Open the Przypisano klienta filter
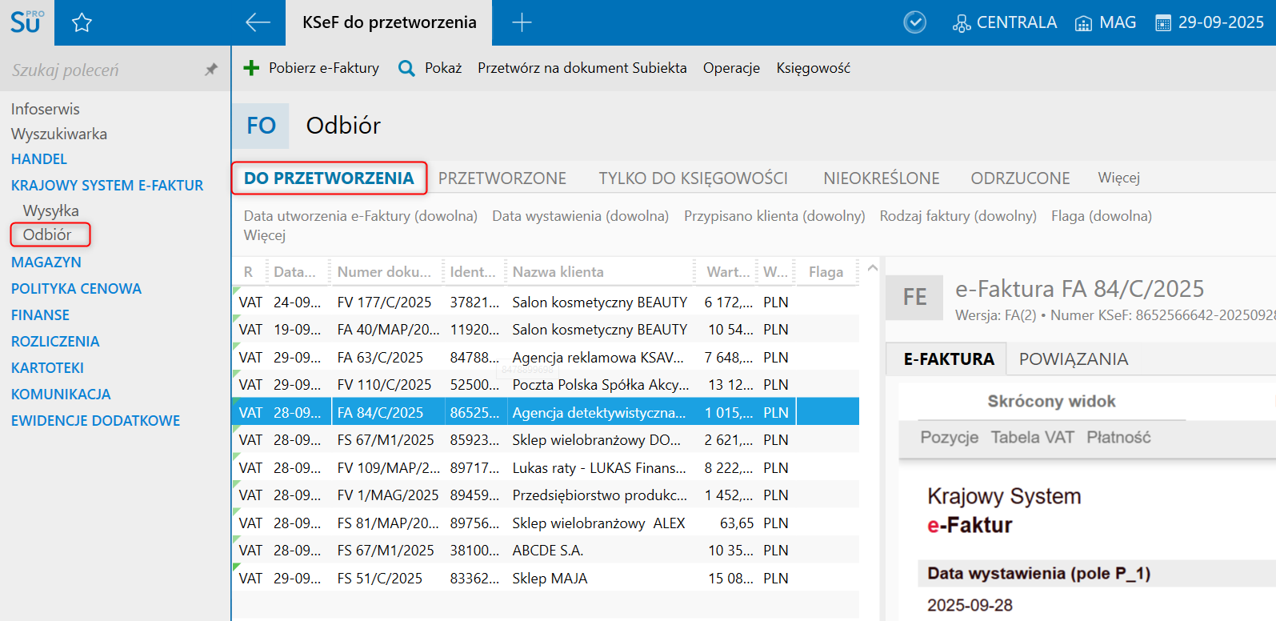Screen dimensions: 1276x621 point(774,216)
